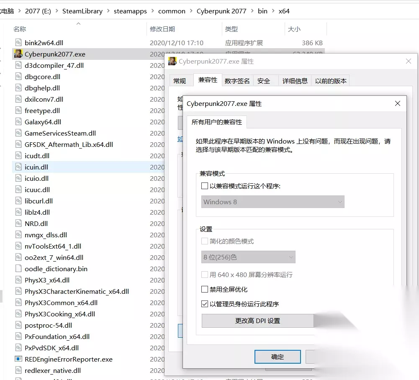Click the dbghelp.dll file icon
Viewport: 419px width, 380px height.
pyautogui.click(x=18, y=87)
